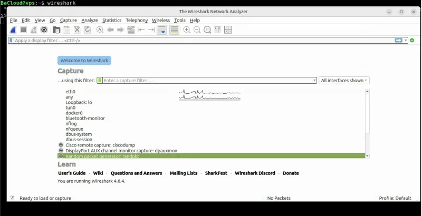Open Questions and Answers link
This screenshot has width=422, height=216.
coord(137,173)
